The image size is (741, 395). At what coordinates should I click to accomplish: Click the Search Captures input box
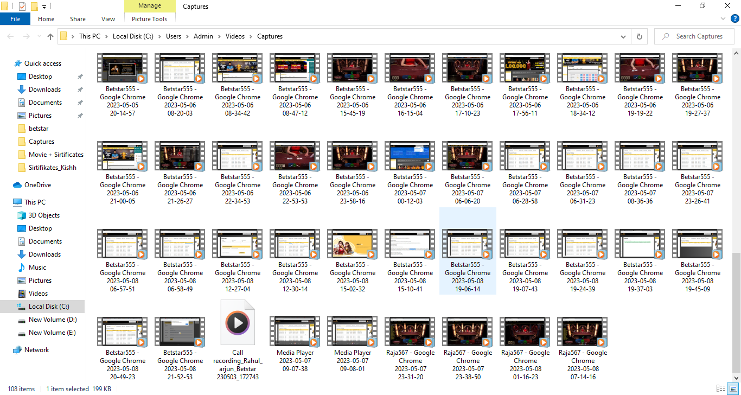click(699, 36)
